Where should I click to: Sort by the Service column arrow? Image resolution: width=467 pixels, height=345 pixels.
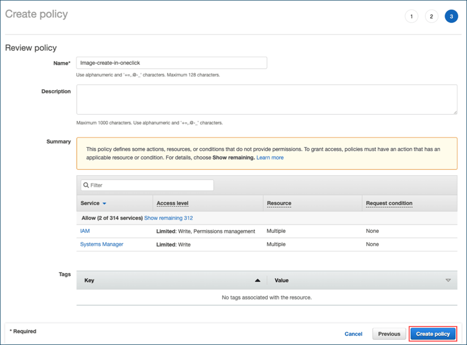[x=104, y=203]
